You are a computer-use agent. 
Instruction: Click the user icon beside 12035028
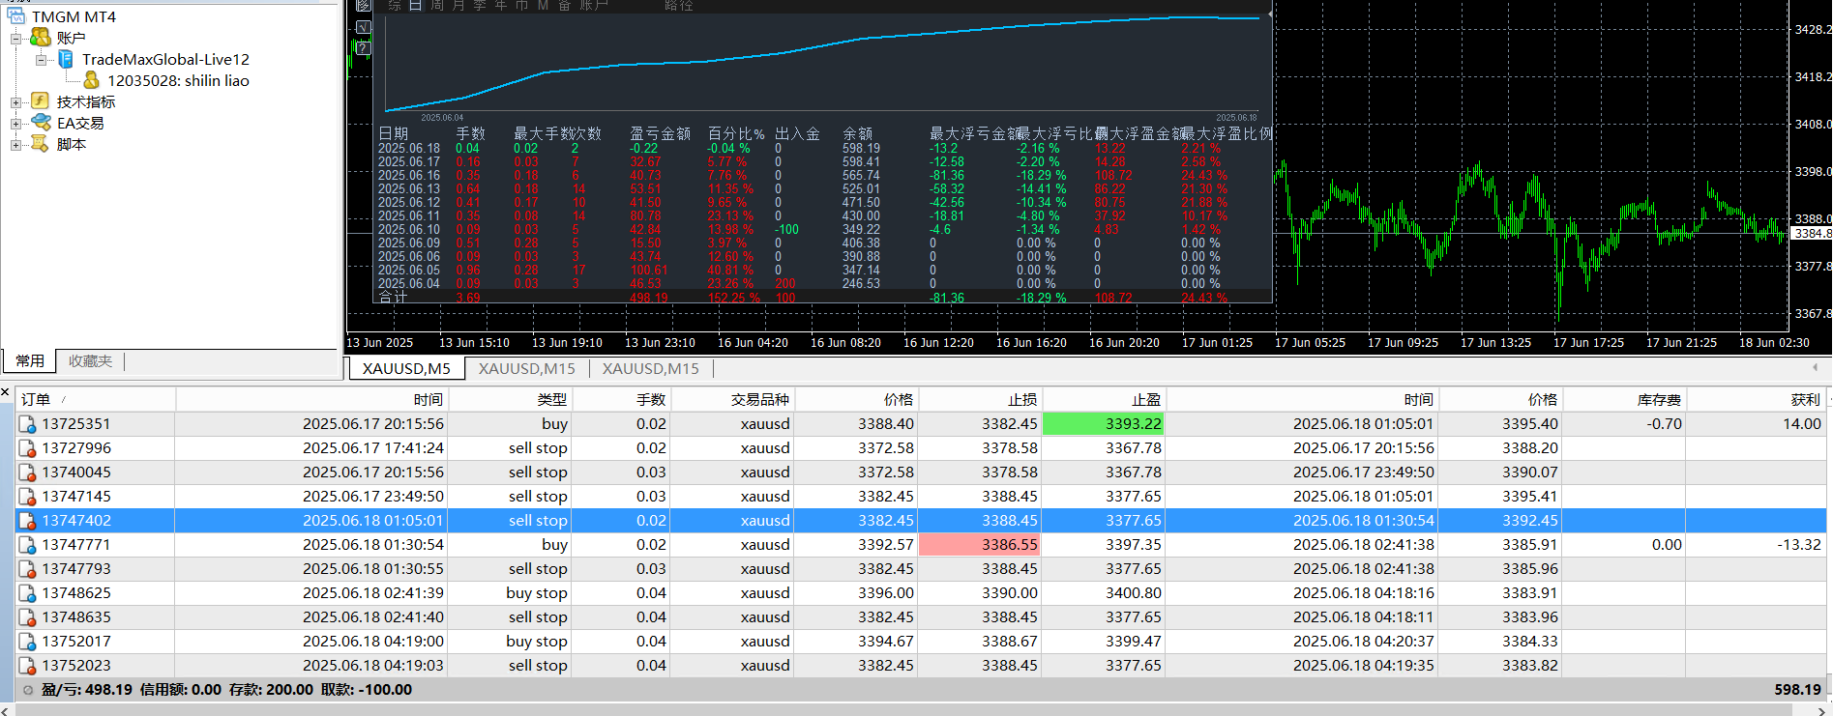(x=91, y=80)
